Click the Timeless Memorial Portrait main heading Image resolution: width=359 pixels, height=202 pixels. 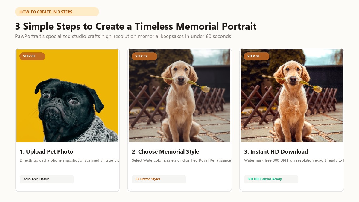(x=136, y=26)
